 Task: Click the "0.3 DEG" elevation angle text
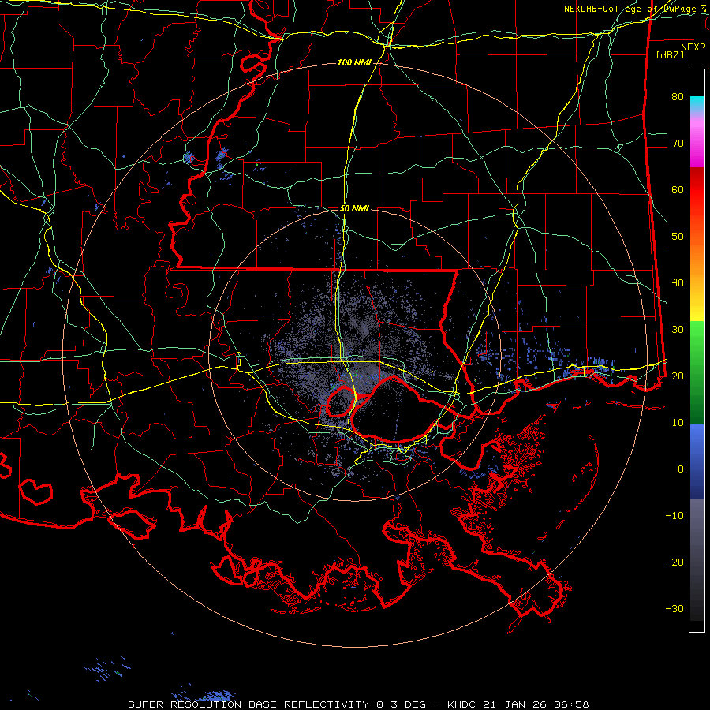(401, 704)
